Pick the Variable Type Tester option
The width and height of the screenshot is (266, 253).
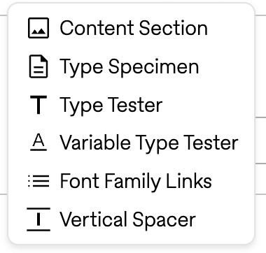pyautogui.click(x=132, y=143)
